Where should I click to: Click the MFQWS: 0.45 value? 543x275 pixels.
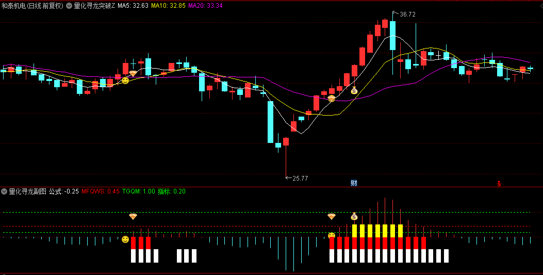coord(101,191)
